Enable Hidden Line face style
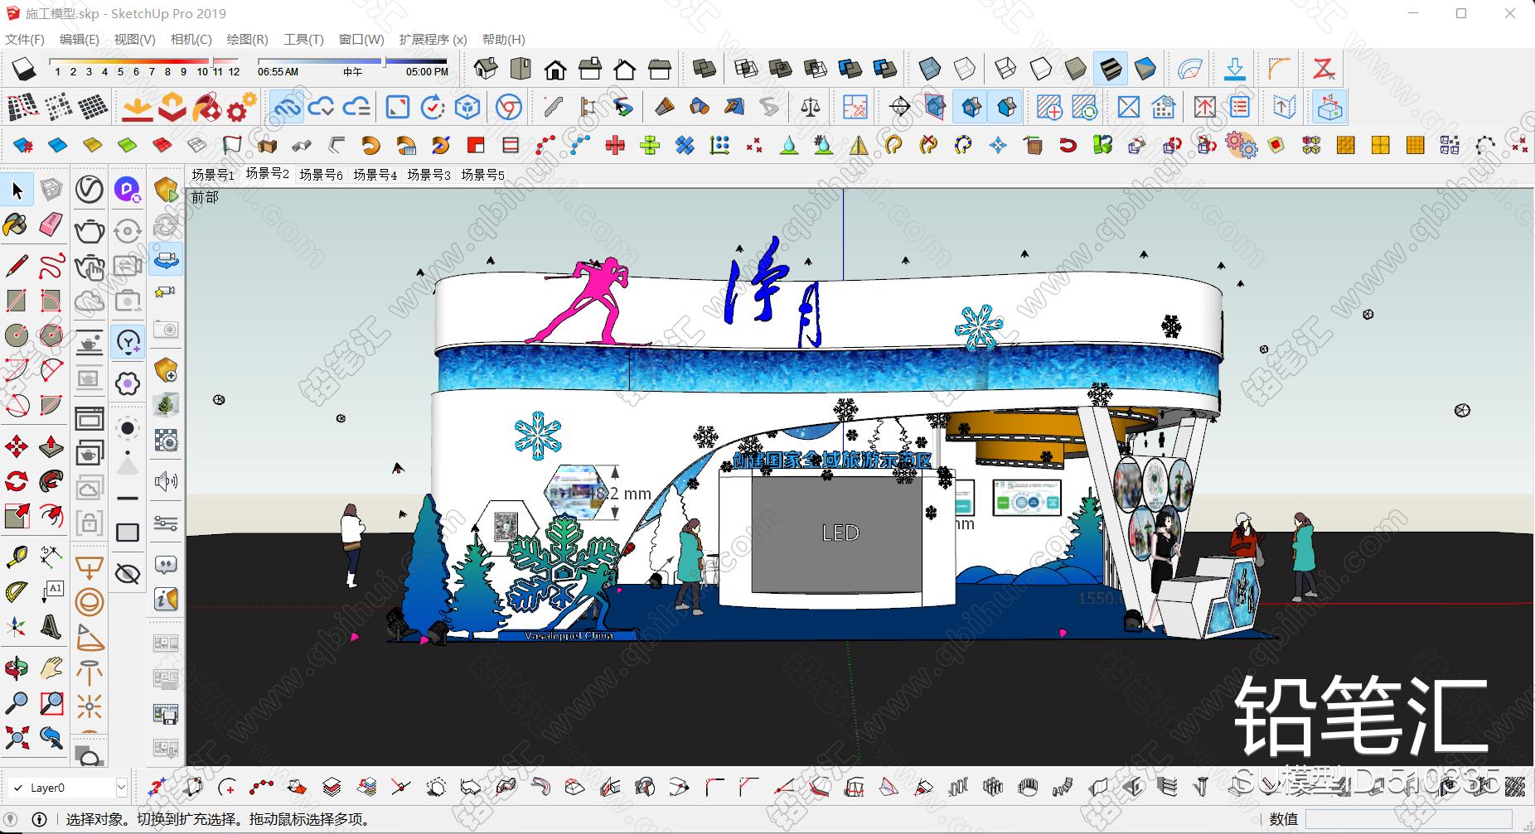Image resolution: width=1535 pixels, height=834 pixels. pyautogui.click(x=1040, y=69)
